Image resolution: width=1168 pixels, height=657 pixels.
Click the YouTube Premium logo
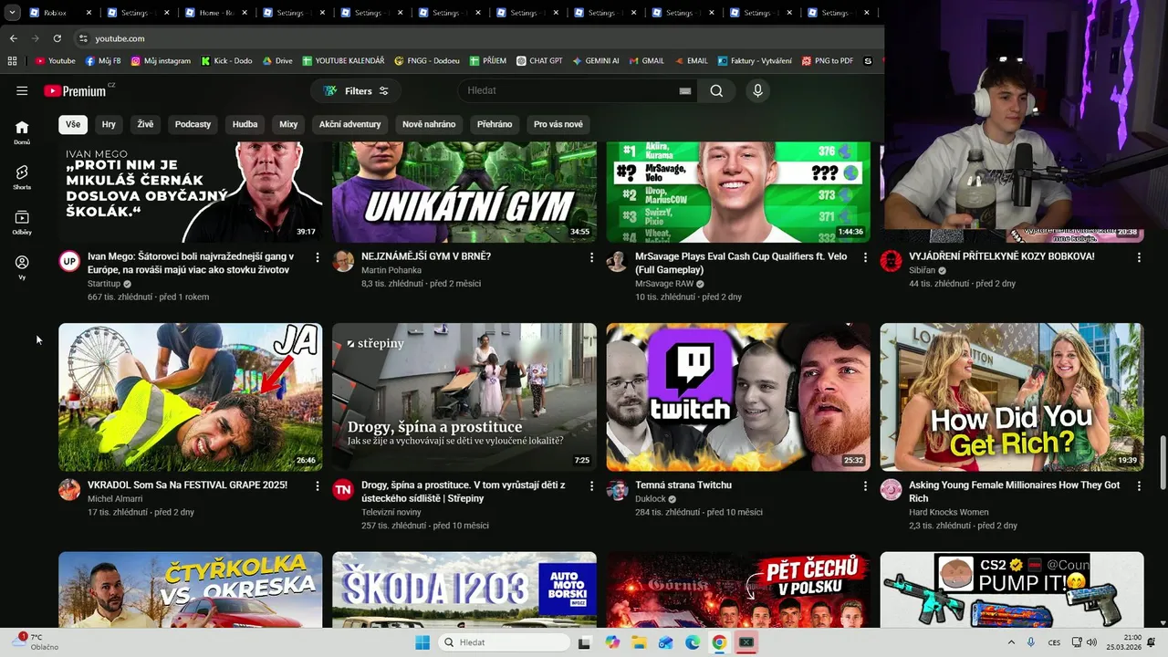pos(78,90)
